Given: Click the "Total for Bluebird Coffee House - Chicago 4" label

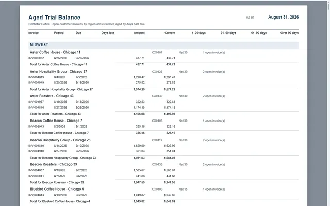Looking at the screenshot, I should tap(60, 201).
